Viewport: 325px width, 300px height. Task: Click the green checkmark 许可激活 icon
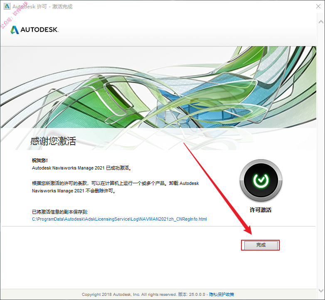pyautogui.click(x=261, y=180)
